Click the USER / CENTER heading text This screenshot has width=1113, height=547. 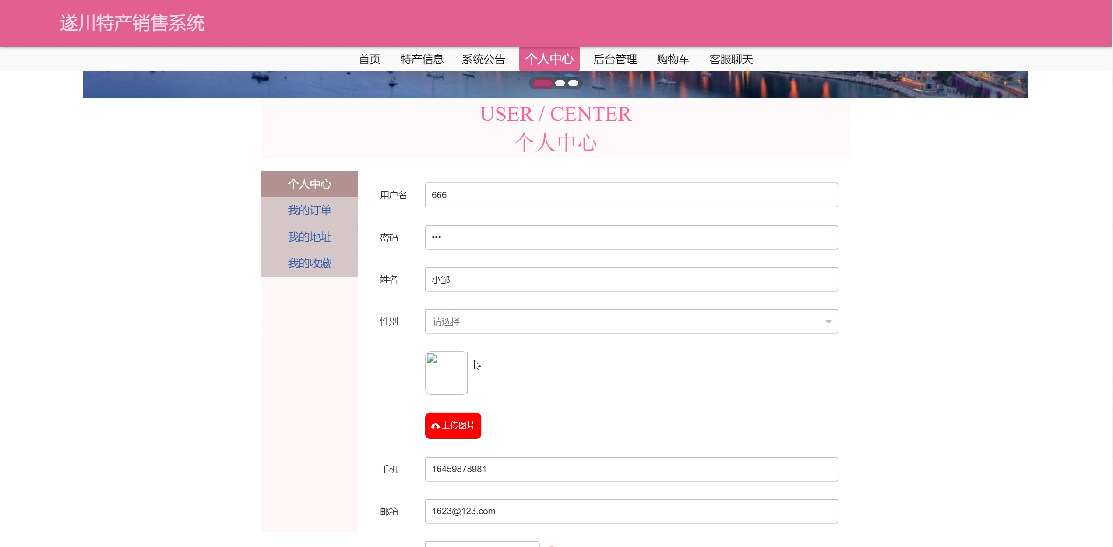point(556,114)
